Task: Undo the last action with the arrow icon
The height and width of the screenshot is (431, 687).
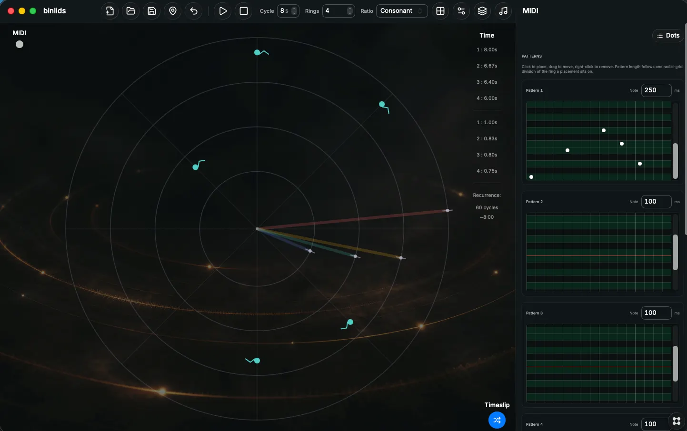Action: coord(194,11)
